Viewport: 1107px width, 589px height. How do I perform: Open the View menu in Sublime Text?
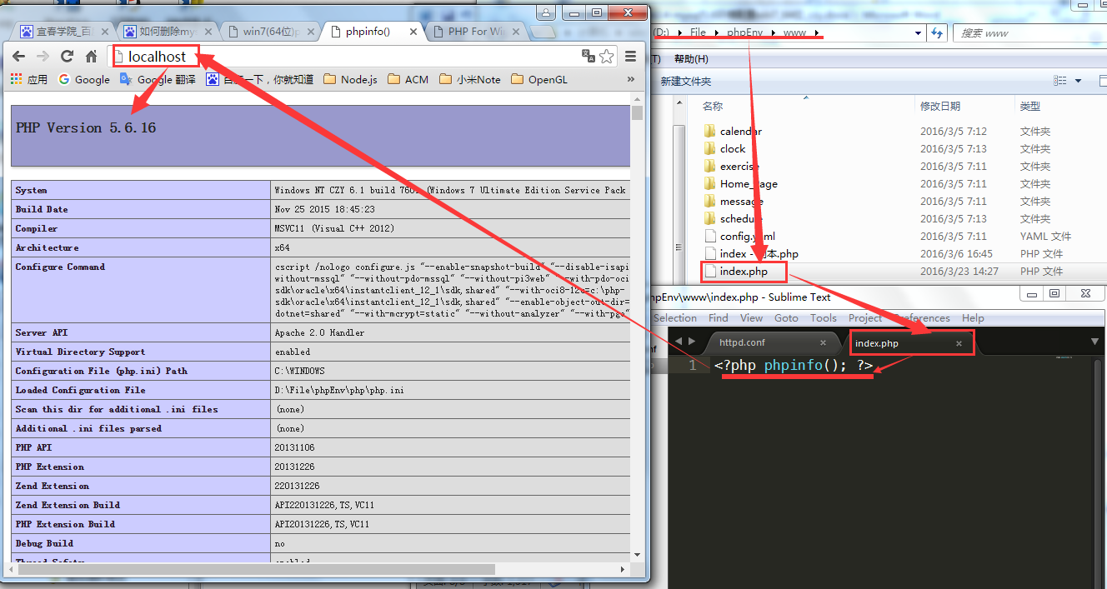coord(751,318)
